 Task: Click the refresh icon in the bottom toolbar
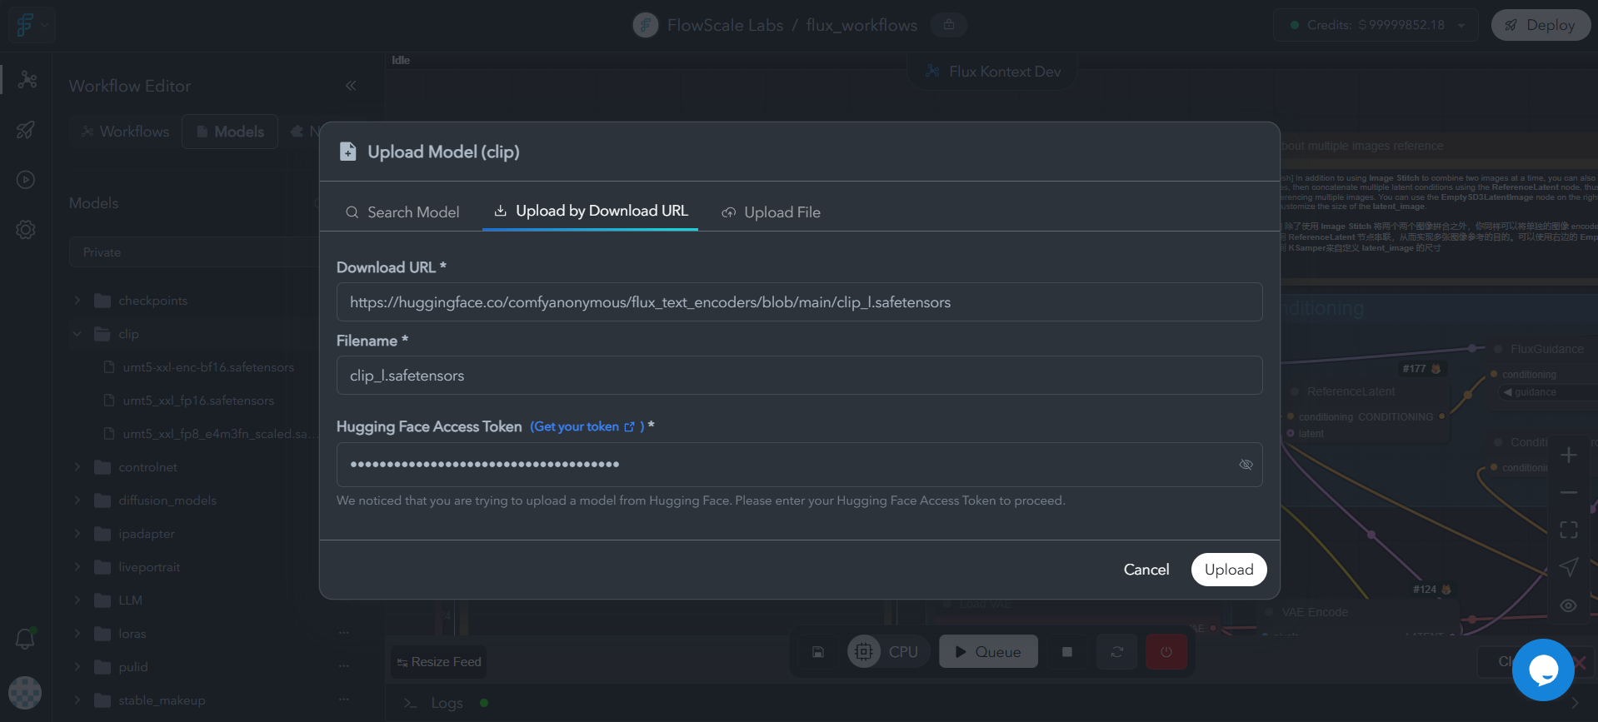[1117, 652]
